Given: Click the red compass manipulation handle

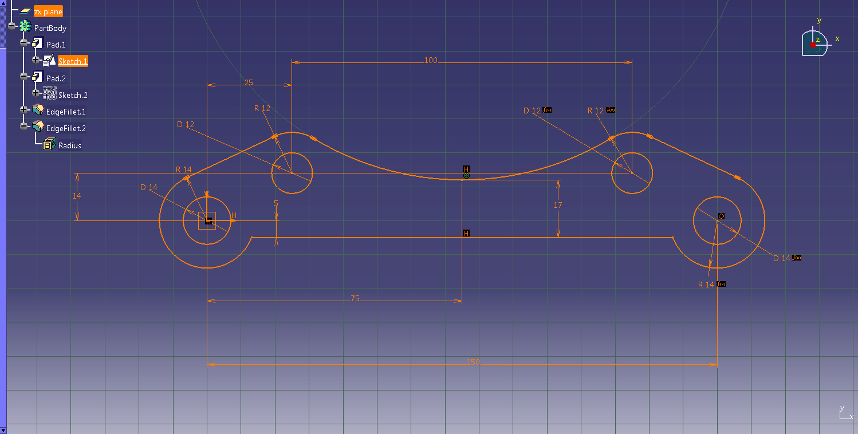Looking at the screenshot, I should (x=813, y=45).
